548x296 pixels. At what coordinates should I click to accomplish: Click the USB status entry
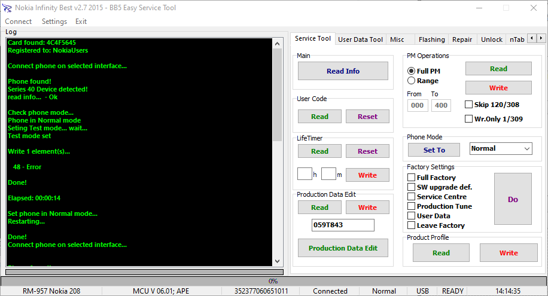tap(422, 291)
